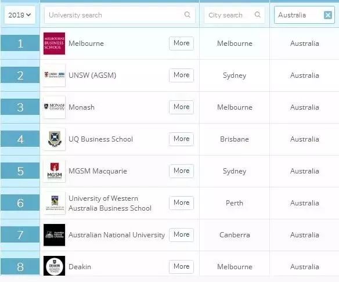Open University of Western Australia Business School link

click(x=110, y=203)
